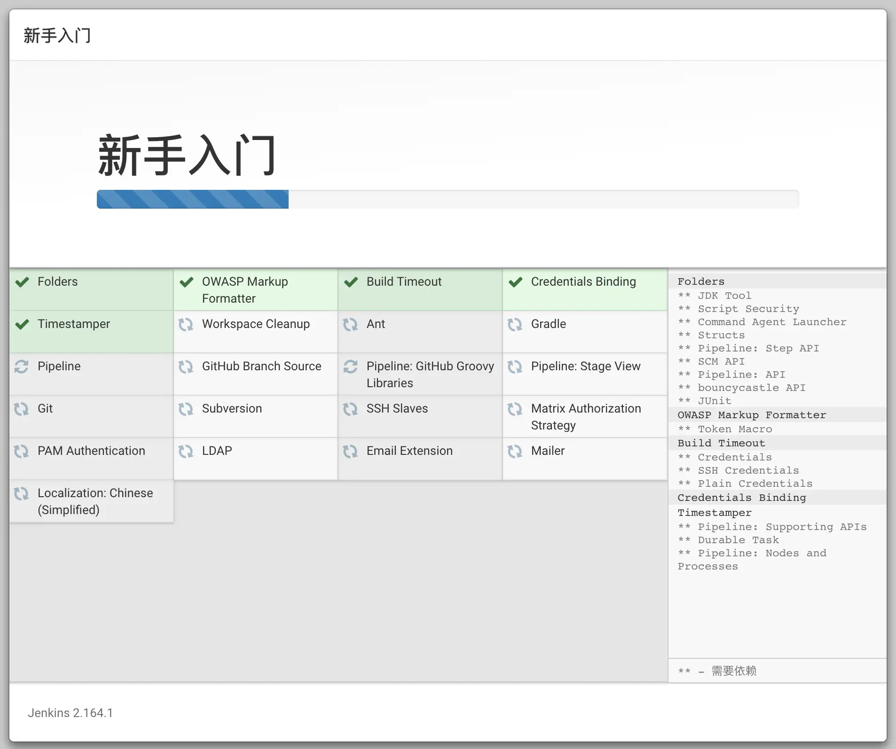Click the checkmark beside Credentials Binding

click(x=516, y=282)
